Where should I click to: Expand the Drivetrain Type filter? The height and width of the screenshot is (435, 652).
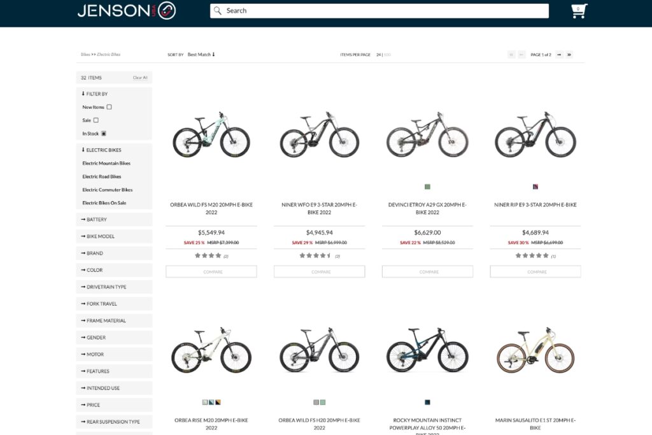pyautogui.click(x=114, y=287)
